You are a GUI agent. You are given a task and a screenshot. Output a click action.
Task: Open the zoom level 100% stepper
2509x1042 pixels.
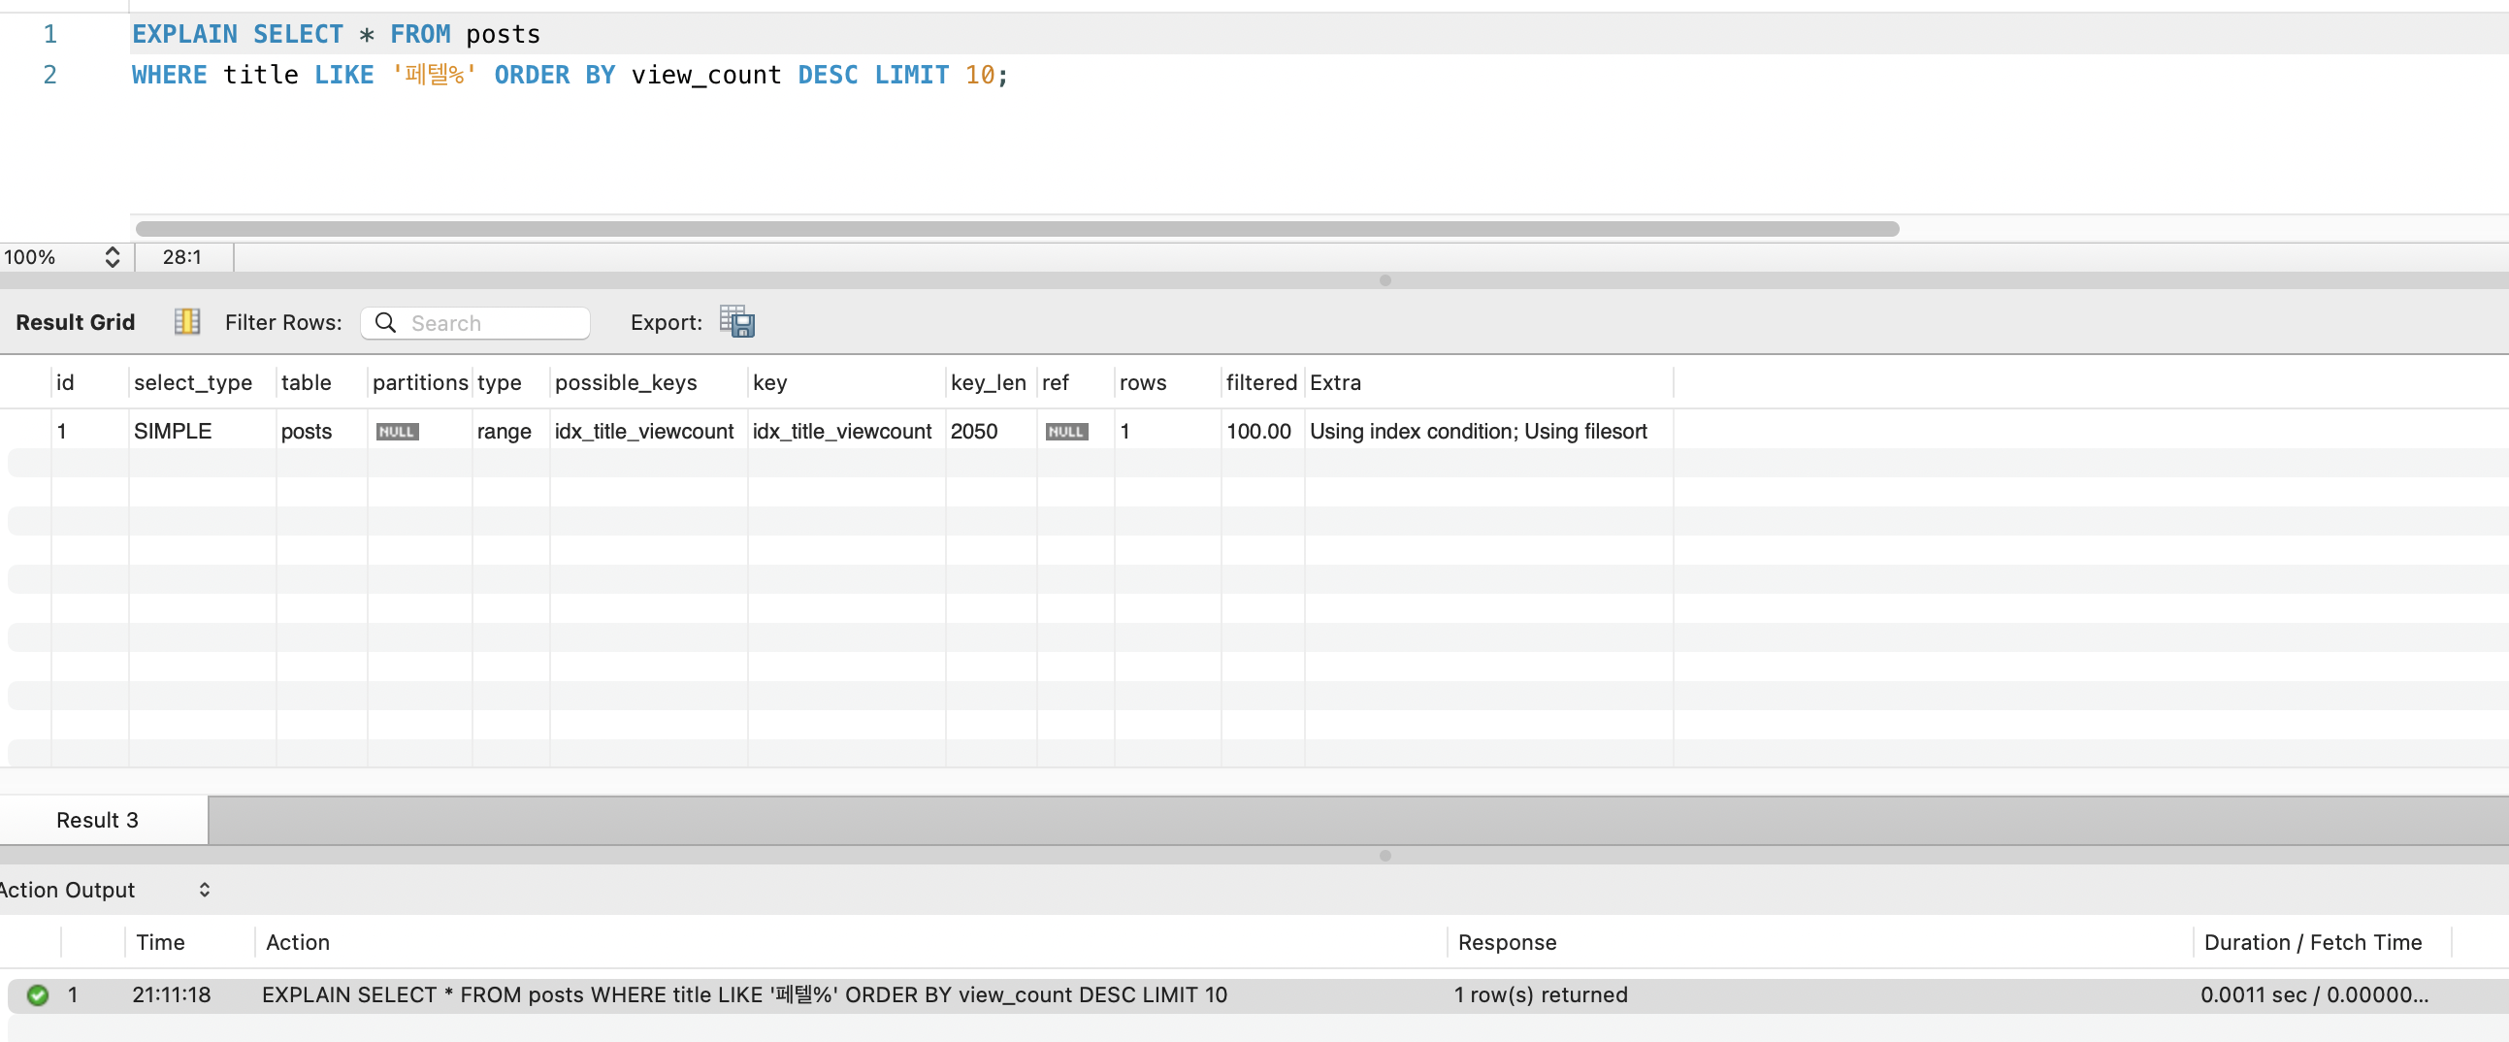pos(112,257)
